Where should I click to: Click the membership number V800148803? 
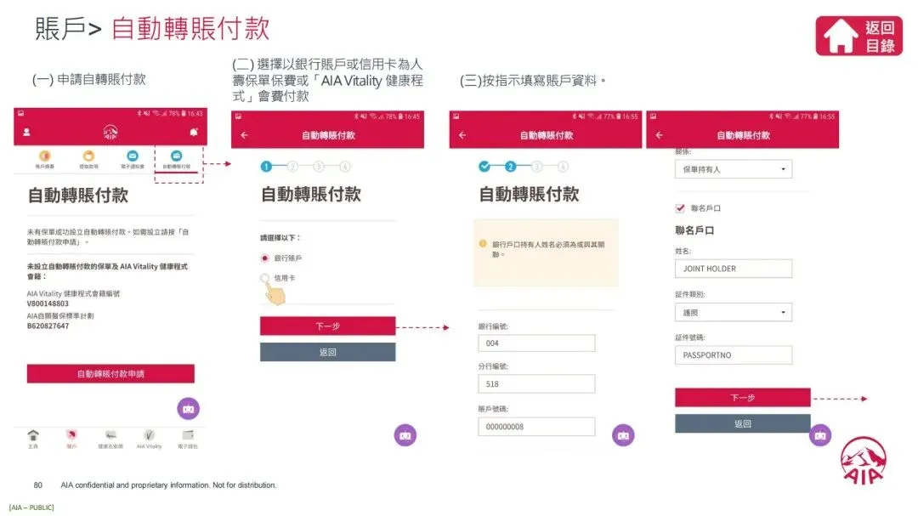point(48,303)
